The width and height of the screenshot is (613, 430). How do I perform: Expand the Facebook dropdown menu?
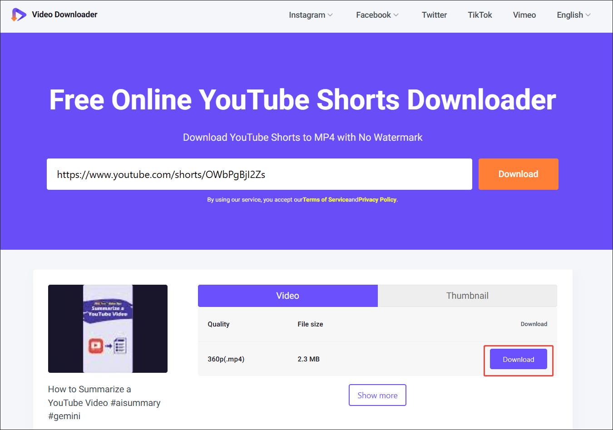(x=377, y=15)
